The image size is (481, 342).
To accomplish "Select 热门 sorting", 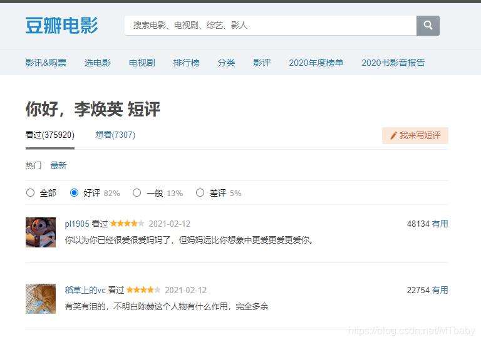I will (x=33, y=165).
